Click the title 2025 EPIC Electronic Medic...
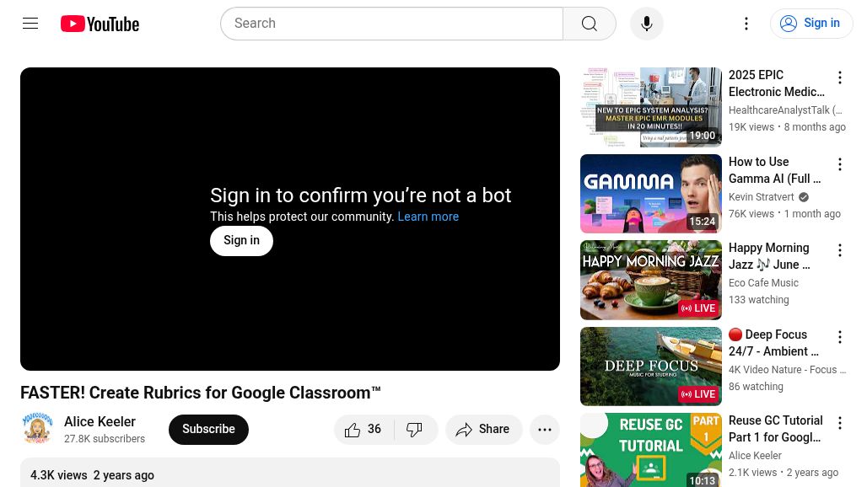 [x=776, y=83]
